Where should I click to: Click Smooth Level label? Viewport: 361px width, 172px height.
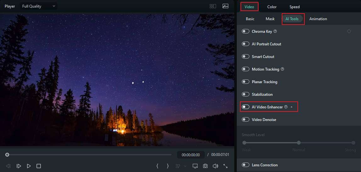point(253,135)
